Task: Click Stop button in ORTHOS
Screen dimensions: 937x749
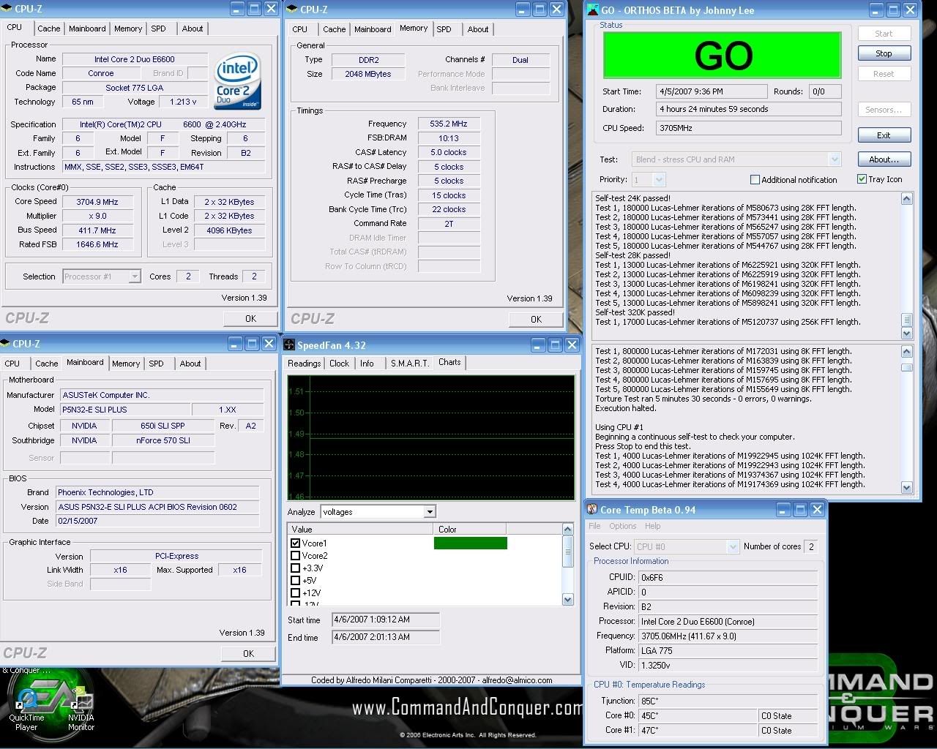Action: point(884,53)
